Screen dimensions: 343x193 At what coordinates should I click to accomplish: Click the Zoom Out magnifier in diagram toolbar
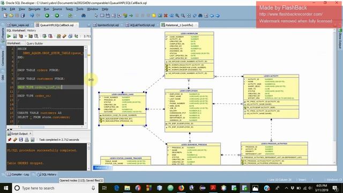(183, 16)
